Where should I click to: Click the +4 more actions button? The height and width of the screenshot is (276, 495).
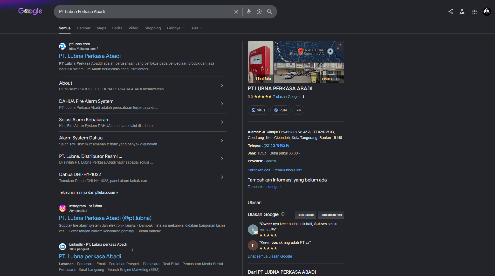point(298,110)
